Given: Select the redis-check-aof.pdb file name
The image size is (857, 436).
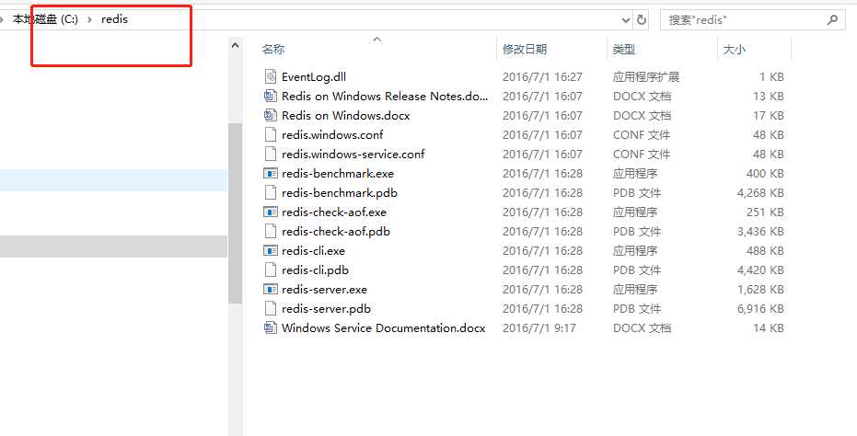Looking at the screenshot, I should (x=336, y=232).
